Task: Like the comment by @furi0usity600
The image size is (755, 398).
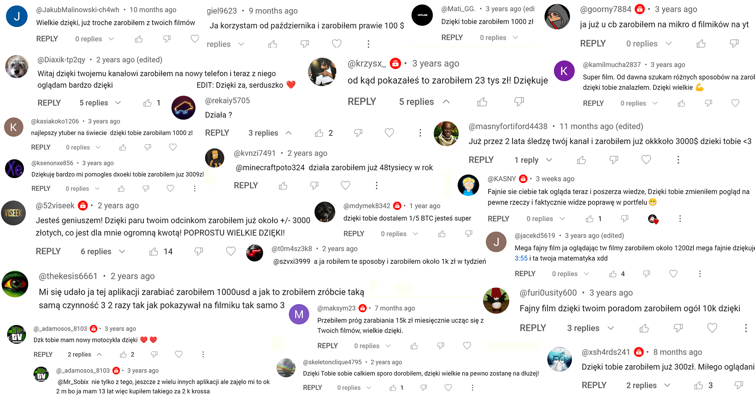Action: click(x=644, y=328)
